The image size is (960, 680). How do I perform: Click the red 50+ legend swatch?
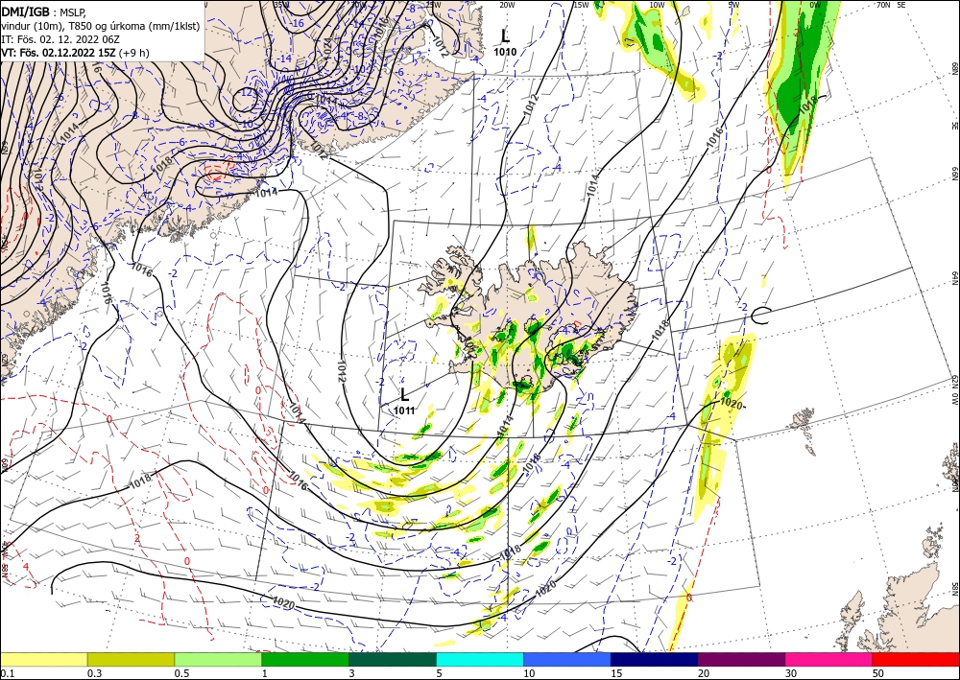[x=916, y=659]
